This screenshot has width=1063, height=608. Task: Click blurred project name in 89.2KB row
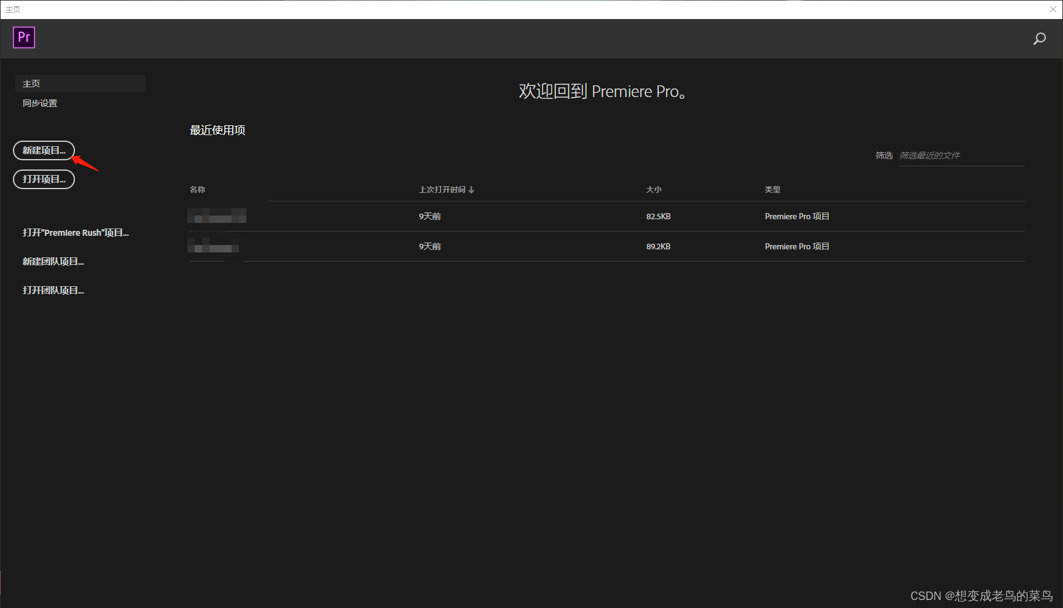tap(213, 246)
